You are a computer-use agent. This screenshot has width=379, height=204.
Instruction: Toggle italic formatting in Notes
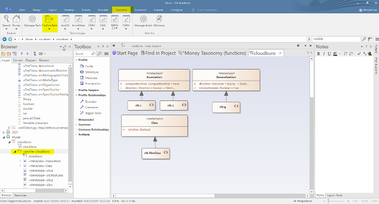[x=324, y=53]
